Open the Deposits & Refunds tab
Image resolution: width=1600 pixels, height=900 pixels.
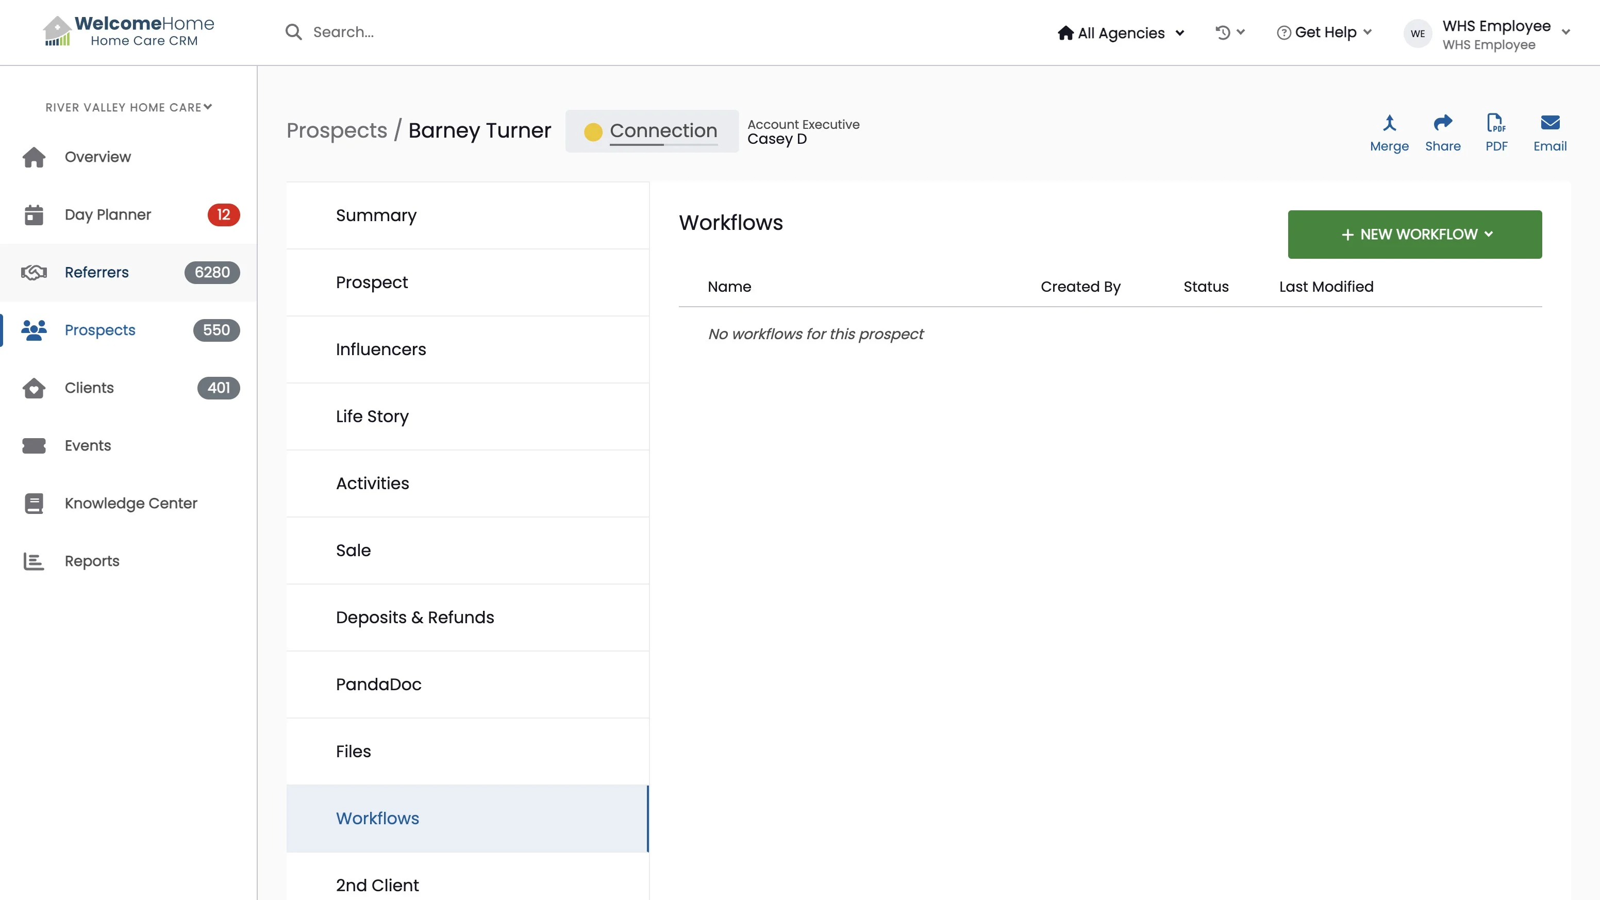(414, 618)
